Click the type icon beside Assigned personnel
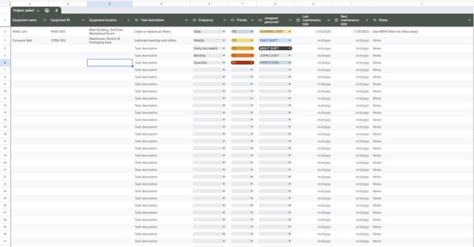This screenshot has height=247, width=474. click(x=260, y=20)
